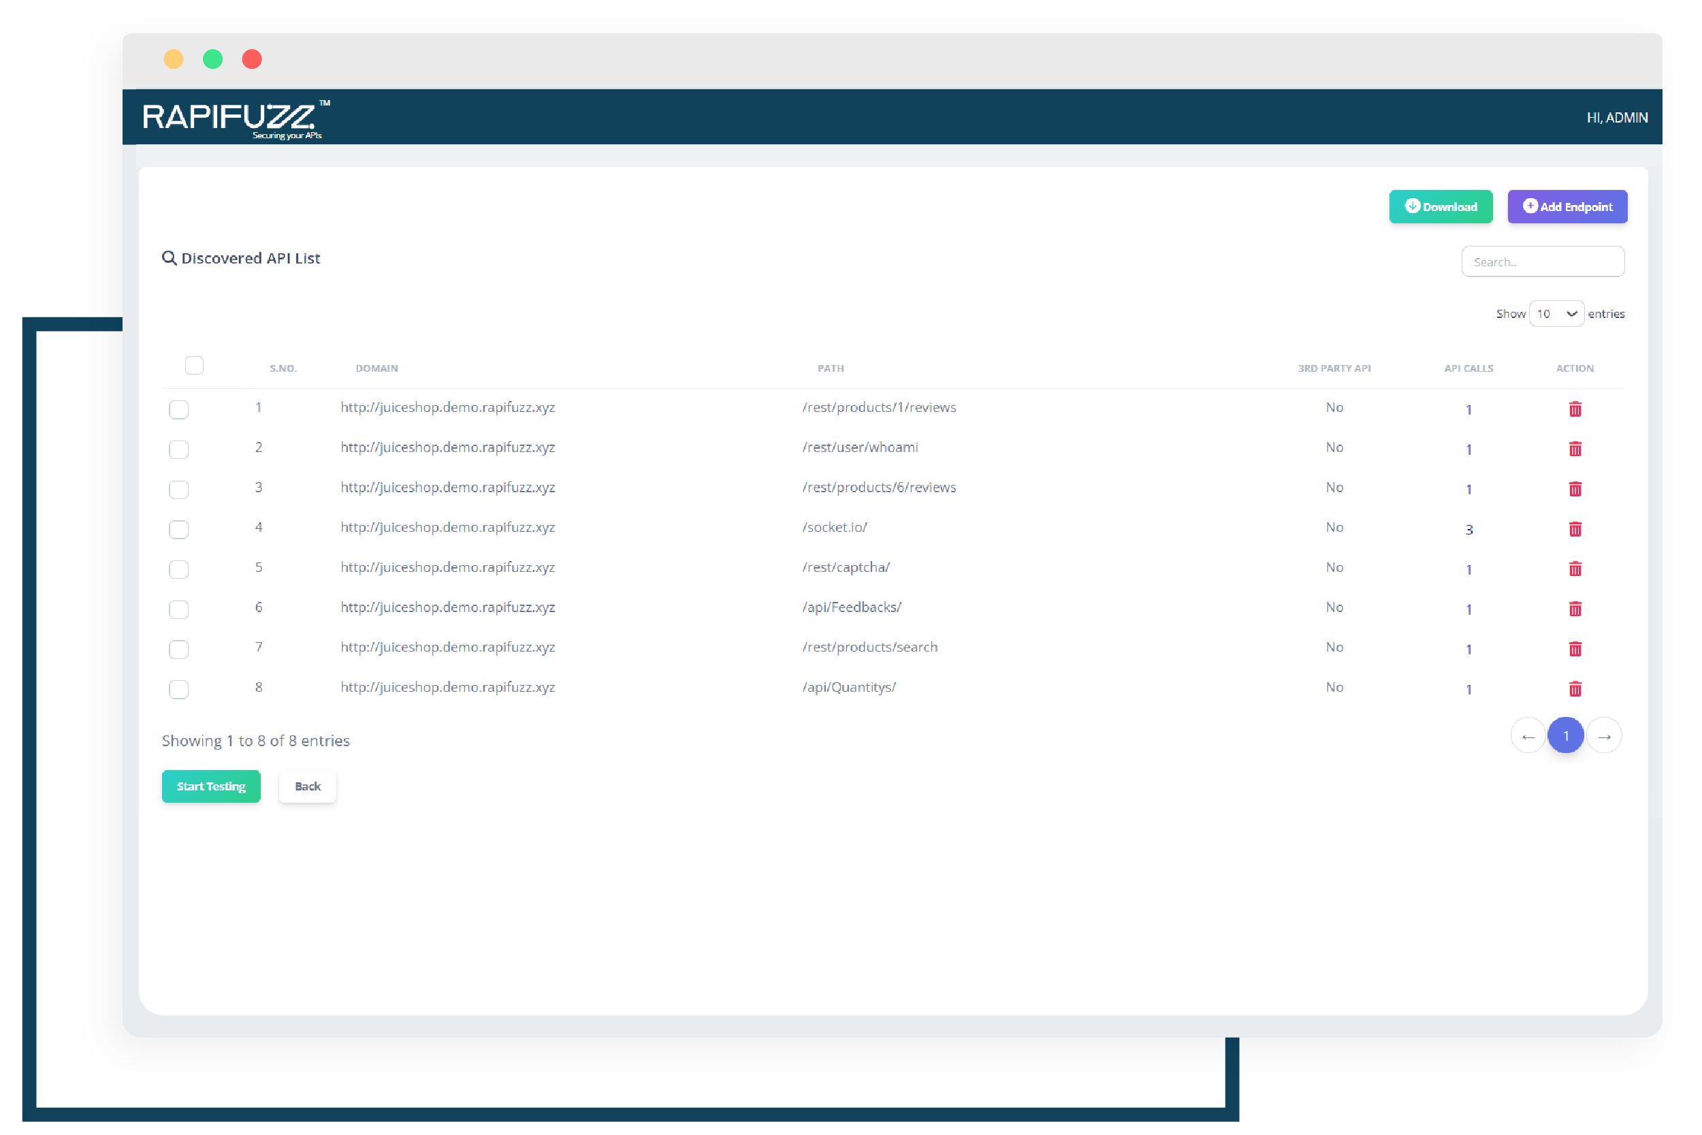
Task: Start testing the selected endpoints
Action: click(x=210, y=786)
